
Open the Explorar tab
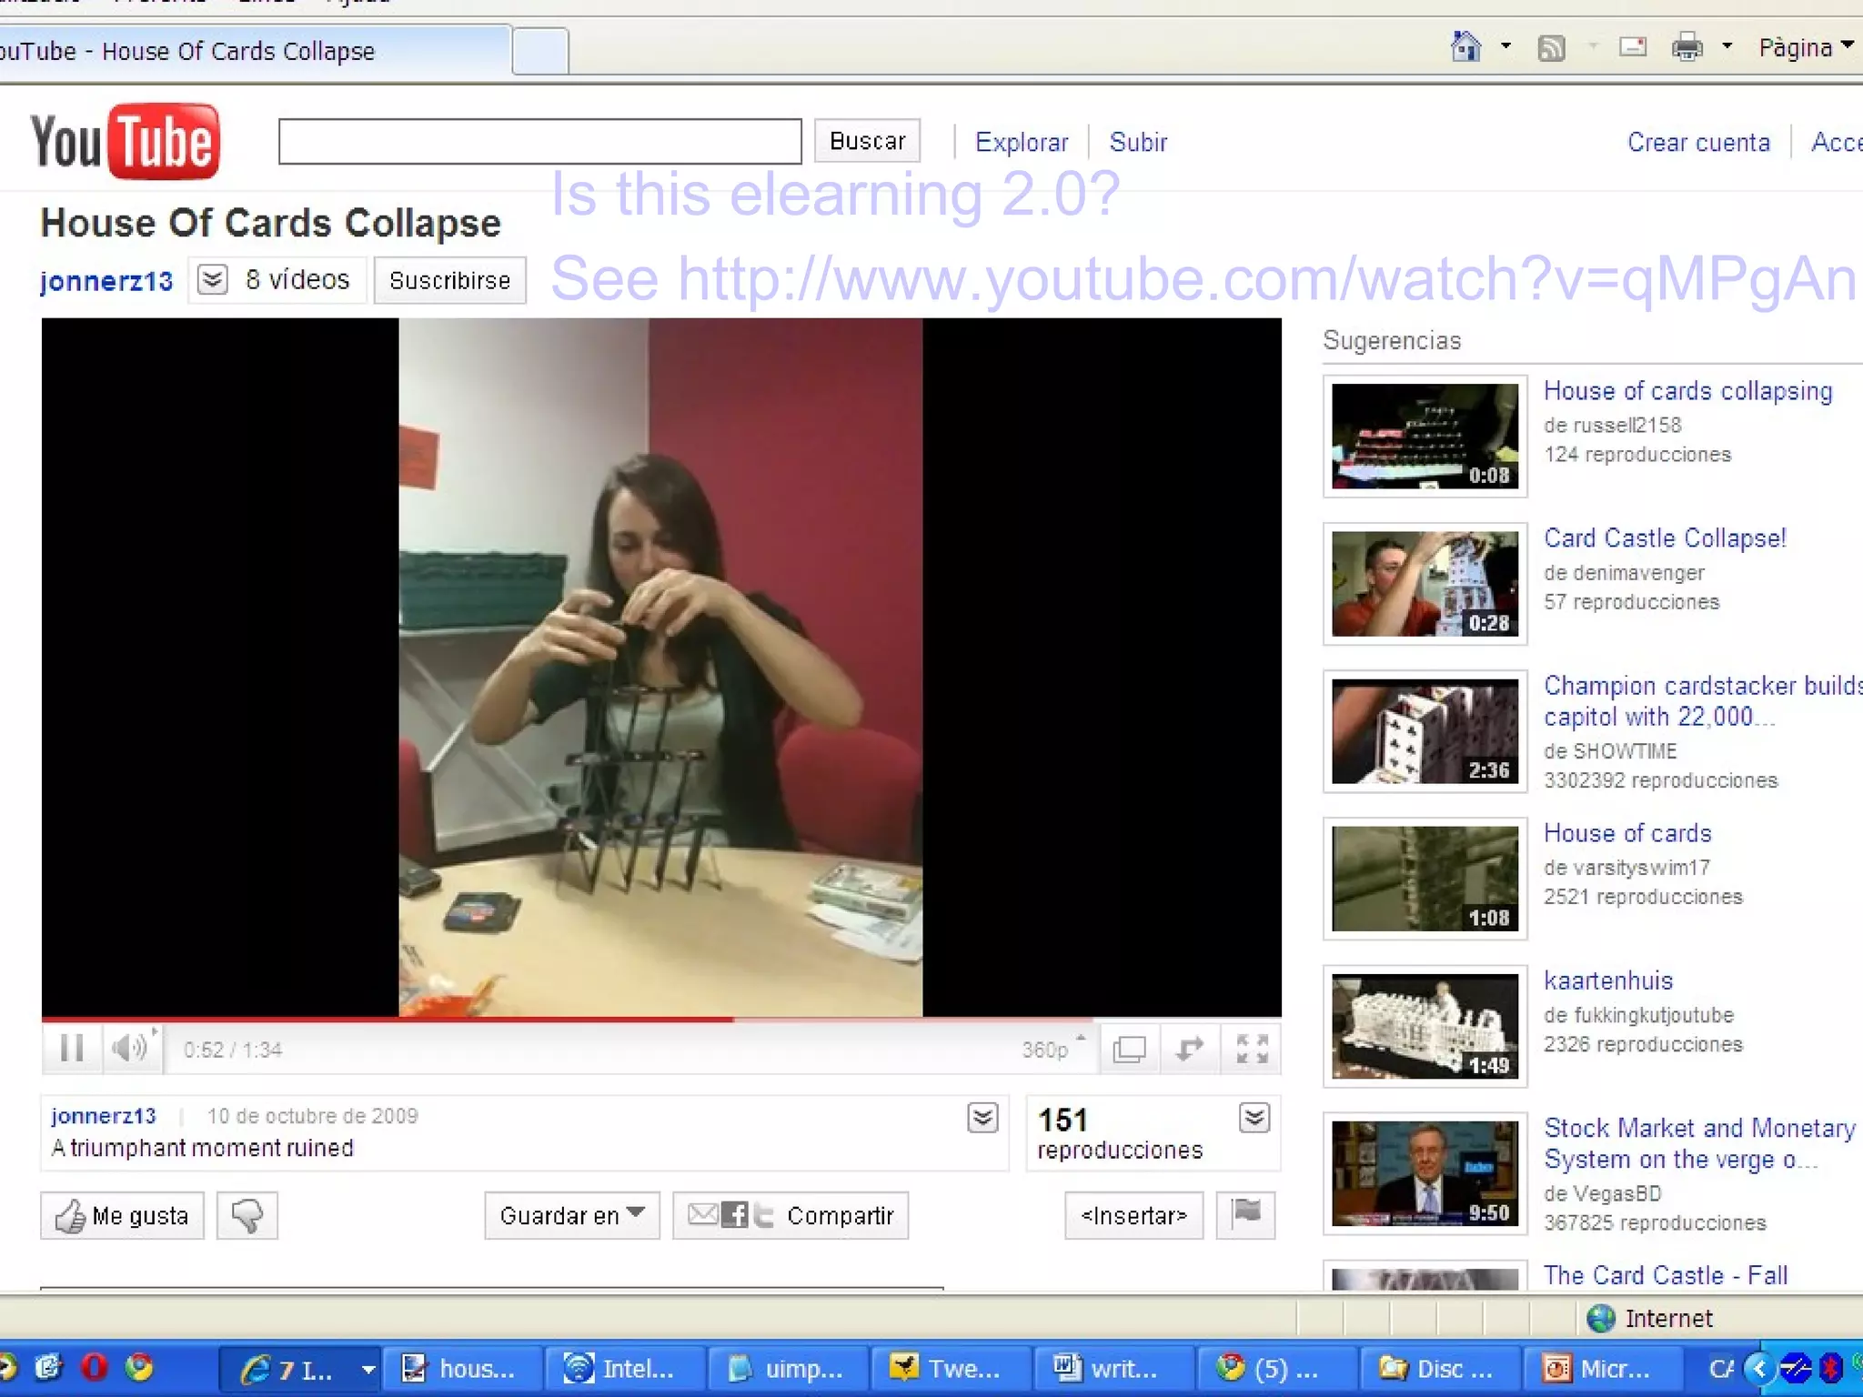tap(1022, 142)
